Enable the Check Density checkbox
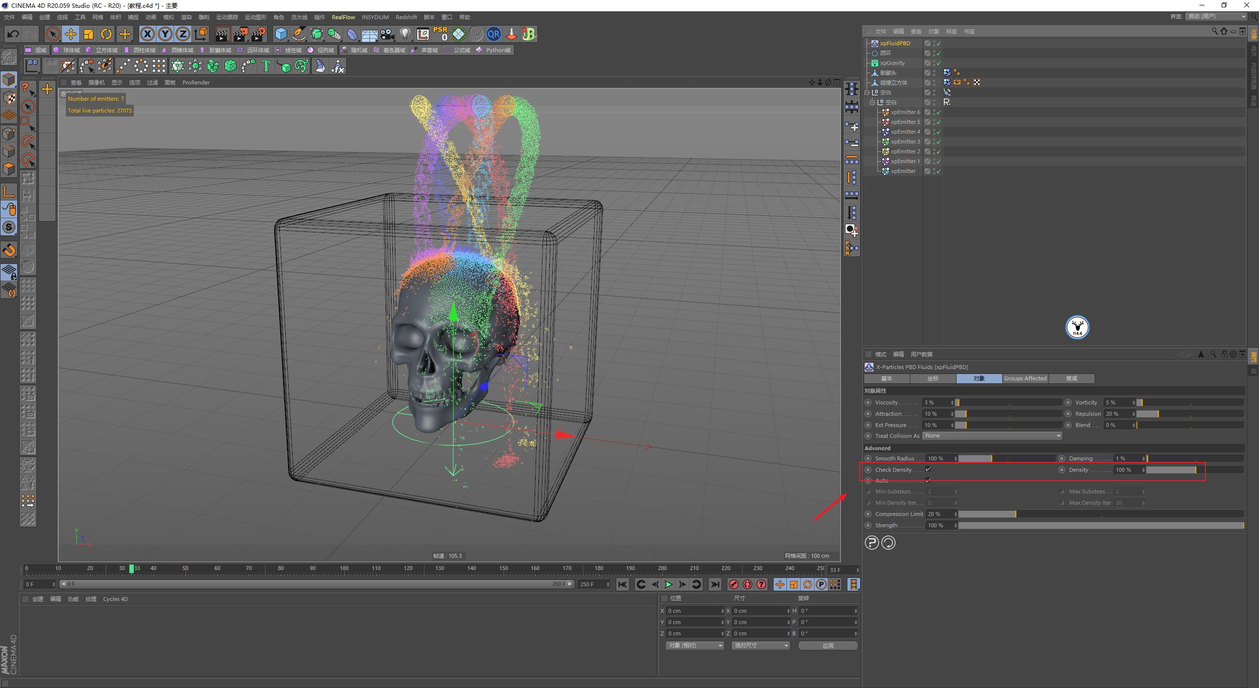 pos(928,469)
